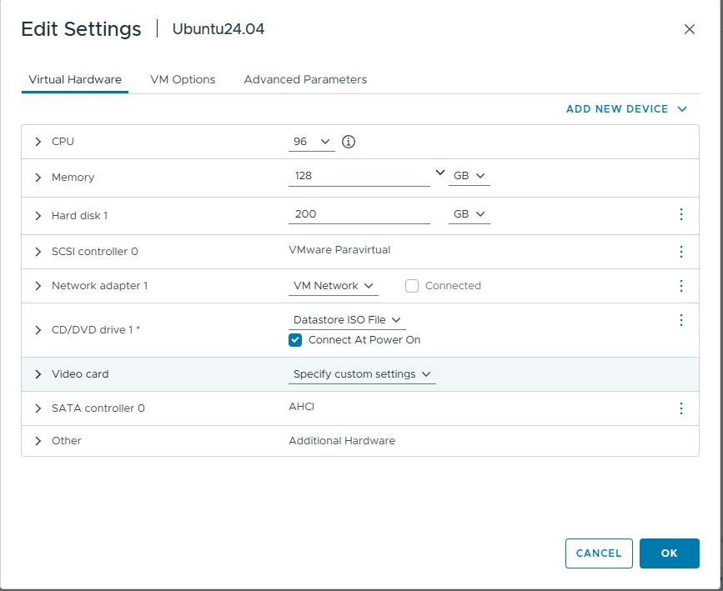Uncheck Connect At Power On
Image resolution: width=723 pixels, height=591 pixels.
pos(295,340)
